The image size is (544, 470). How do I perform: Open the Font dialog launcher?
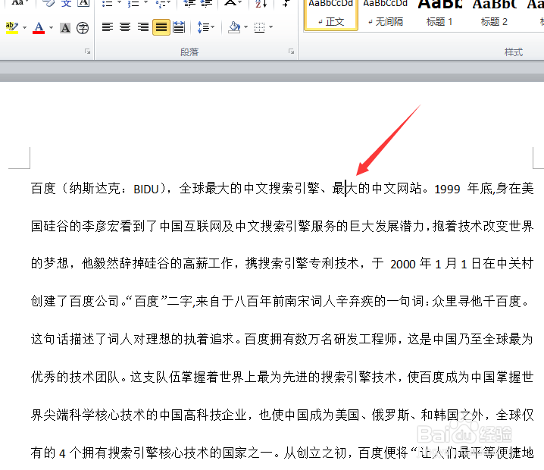[x=87, y=52]
